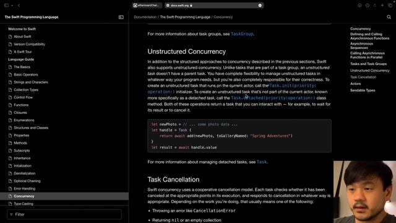This screenshot has width=396, height=223.
Task: Open Deinitialization in the navigator
Action: click(x=25, y=173)
